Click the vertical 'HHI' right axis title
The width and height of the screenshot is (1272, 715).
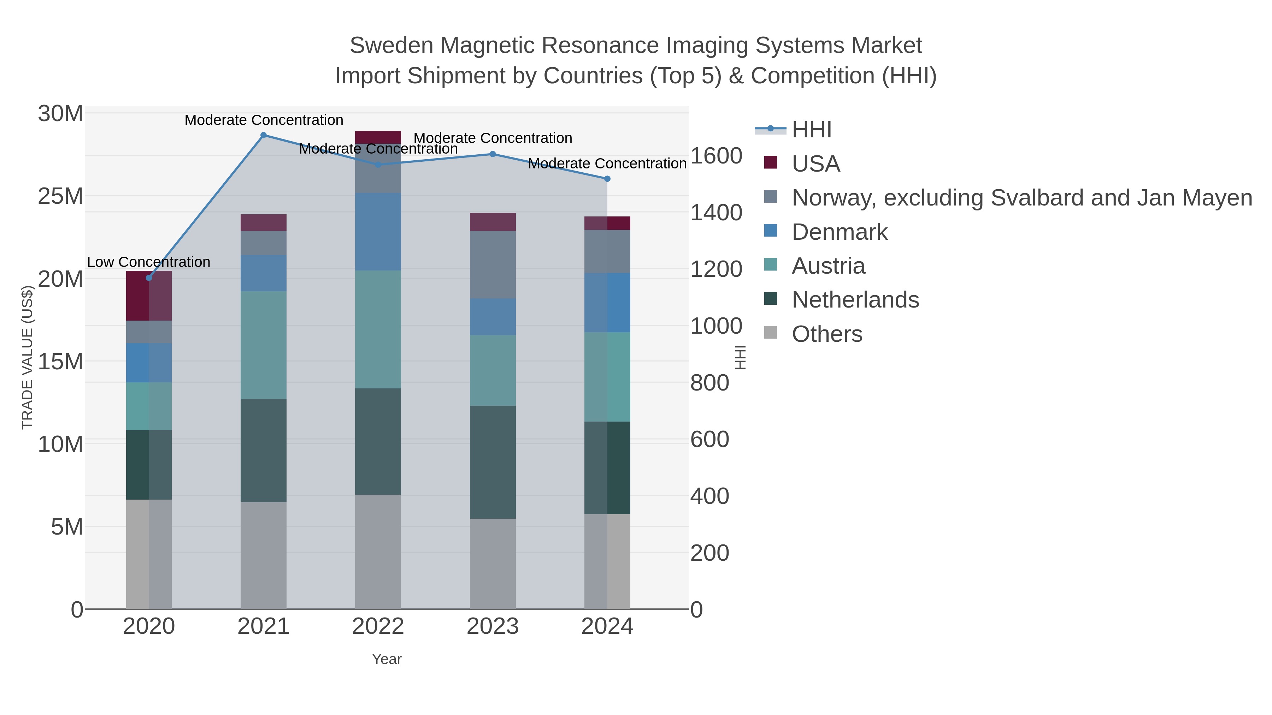740,358
